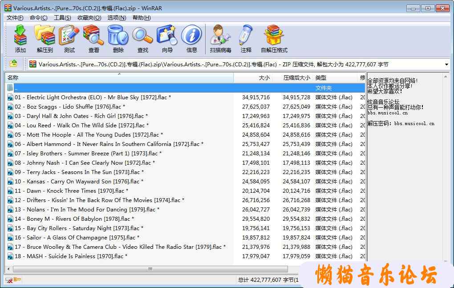Click the archive icon in the address bar
454x288 pixels.
[x=33, y=64]
